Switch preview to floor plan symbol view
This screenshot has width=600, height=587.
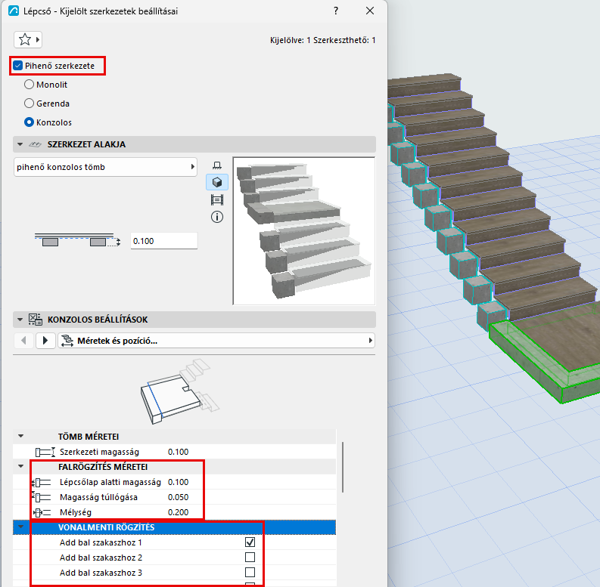pos(217,165)
